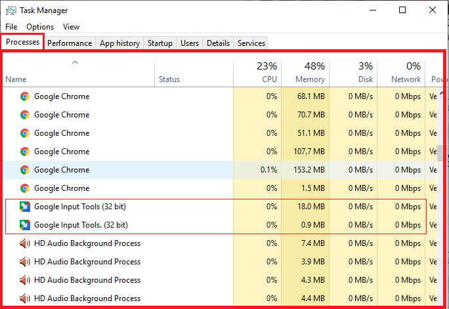Click the scrollbar up arrow
The width and height of the screenshot is (449, 309).
[441, 93]
